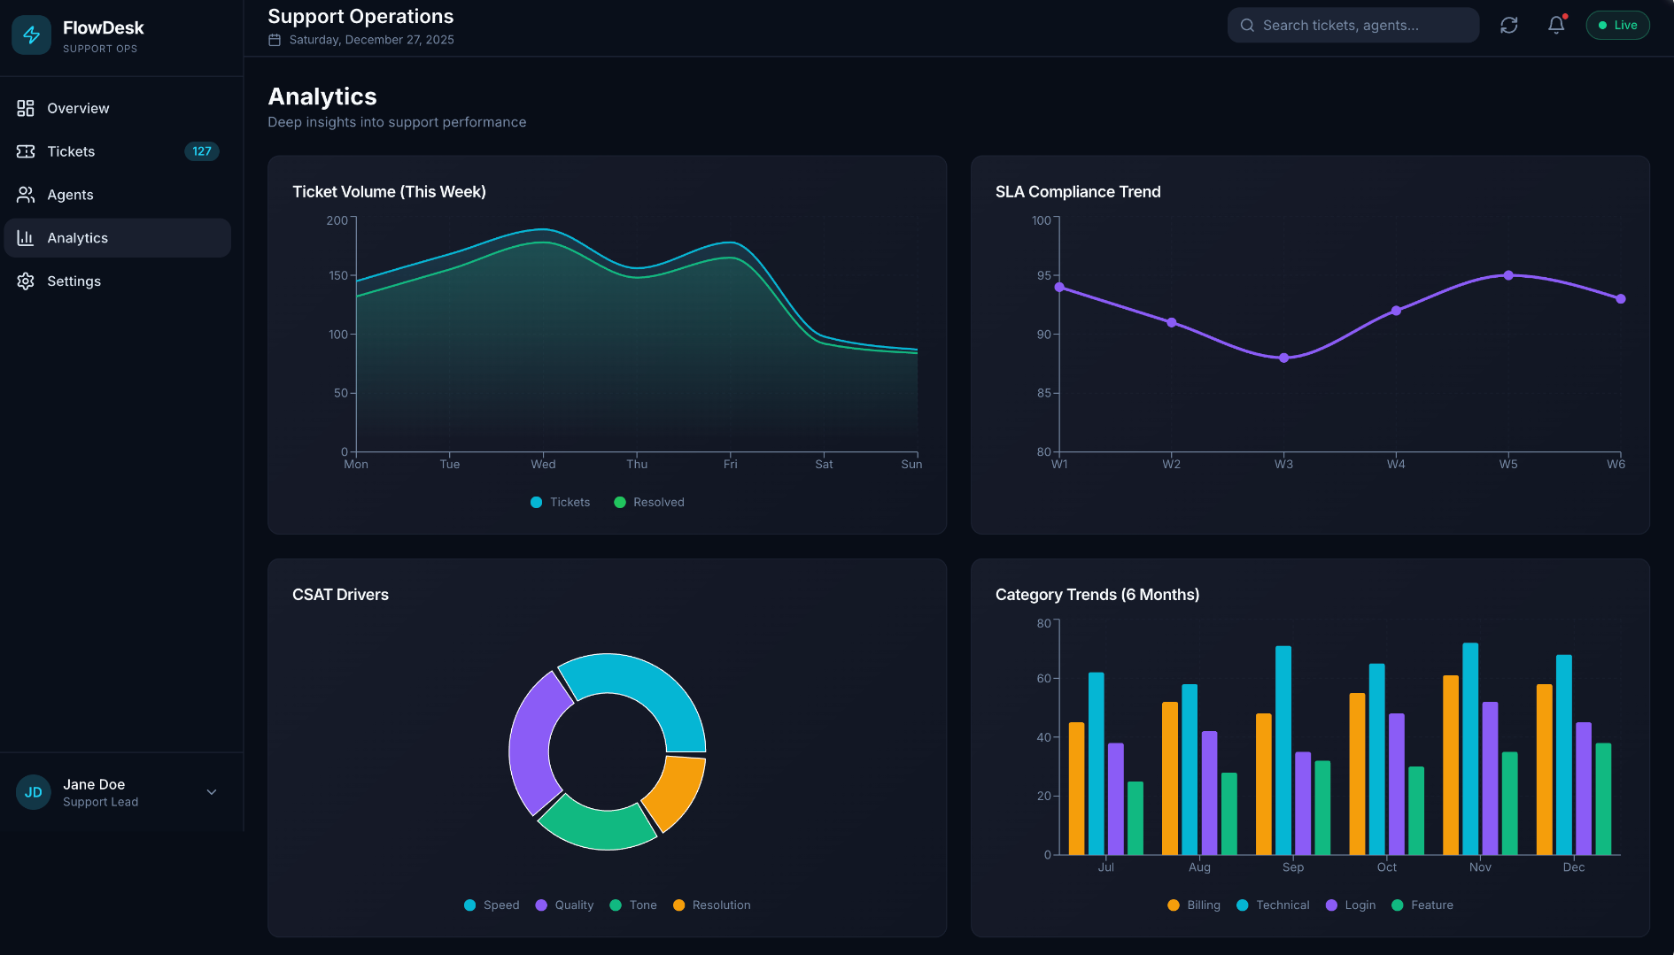The width and height of the screenshot is (1674, 955).
Task: Click the Agents people icon in sidebar
Action: (26, 195)
